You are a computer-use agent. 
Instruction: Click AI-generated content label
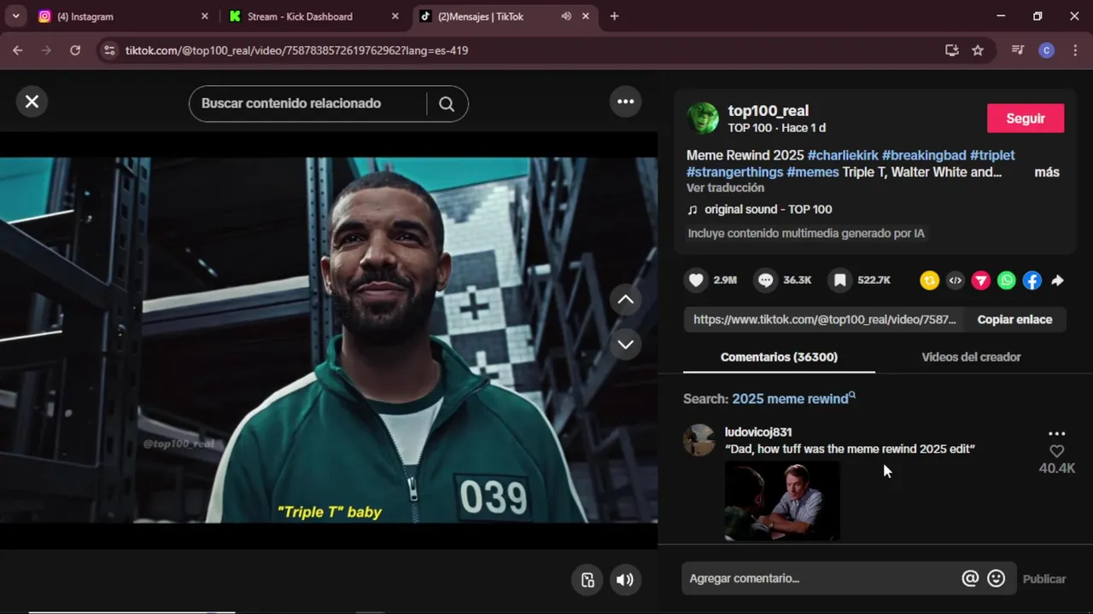pyautogui.click(x=806, y=234)
